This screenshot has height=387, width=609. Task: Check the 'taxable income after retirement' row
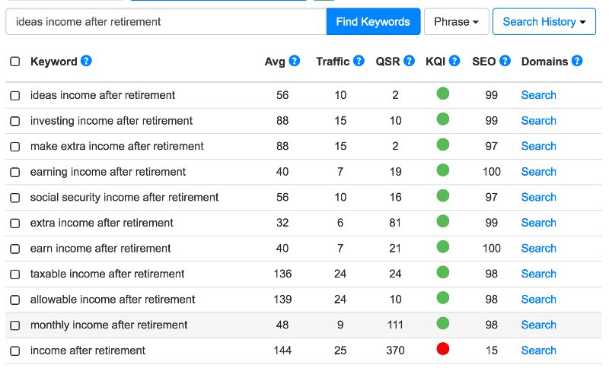click(x=14, y=274)
